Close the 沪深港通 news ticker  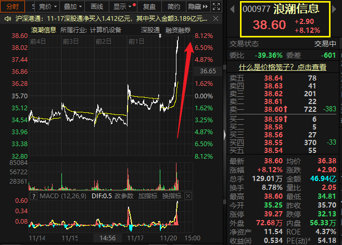[x=216, y=19]
